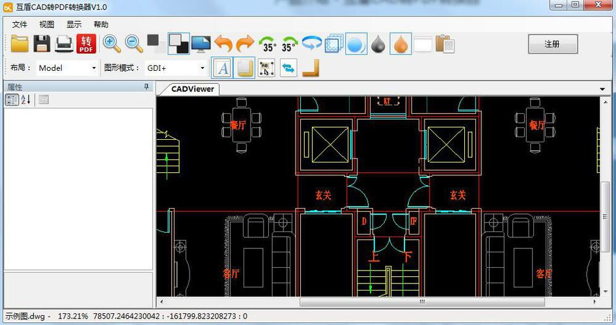This screenshot has width=616, height=325.
Task: Select the dark gray droplet icon
Action: [x=378, y=44]
